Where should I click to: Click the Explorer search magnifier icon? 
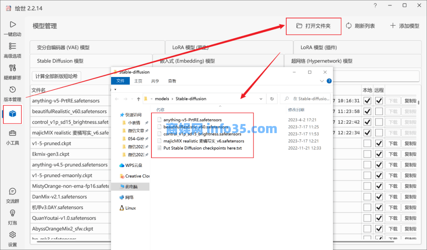click(x=287, y=99)
